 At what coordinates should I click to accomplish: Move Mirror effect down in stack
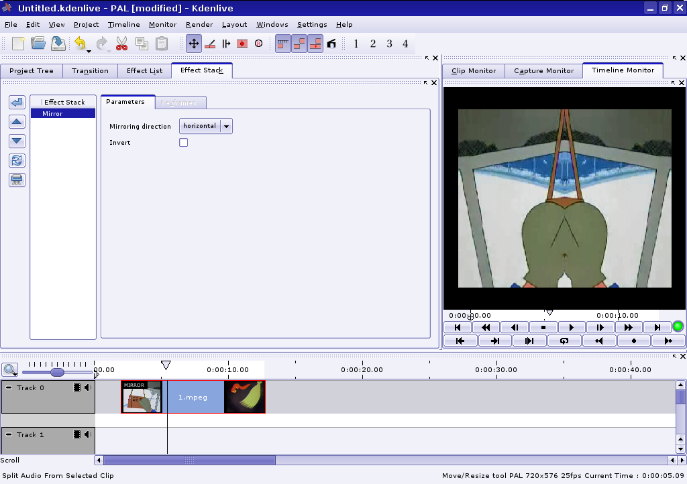click(17, 141)
